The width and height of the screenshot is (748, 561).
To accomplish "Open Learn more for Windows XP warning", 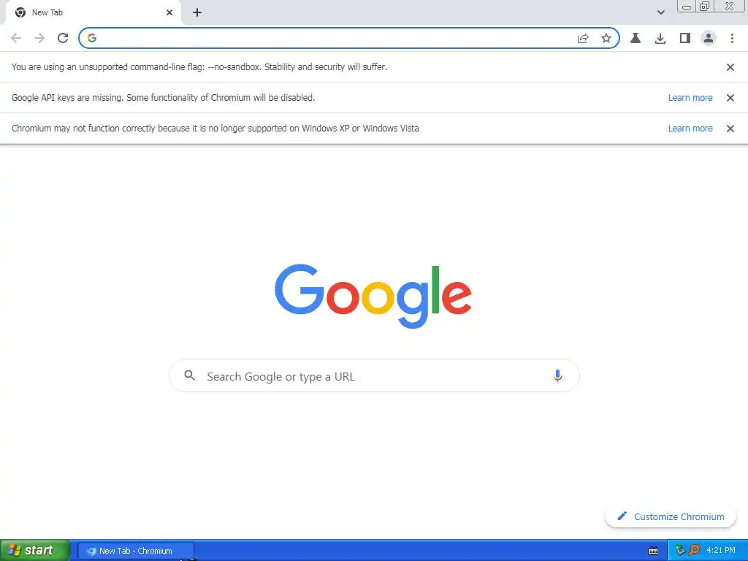I will [690, 129].
